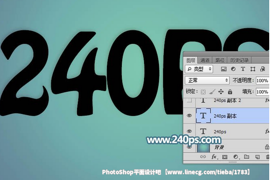Lock all padlock icon
The width and height of the screenshot is (273, 180).
coord(230,91)
